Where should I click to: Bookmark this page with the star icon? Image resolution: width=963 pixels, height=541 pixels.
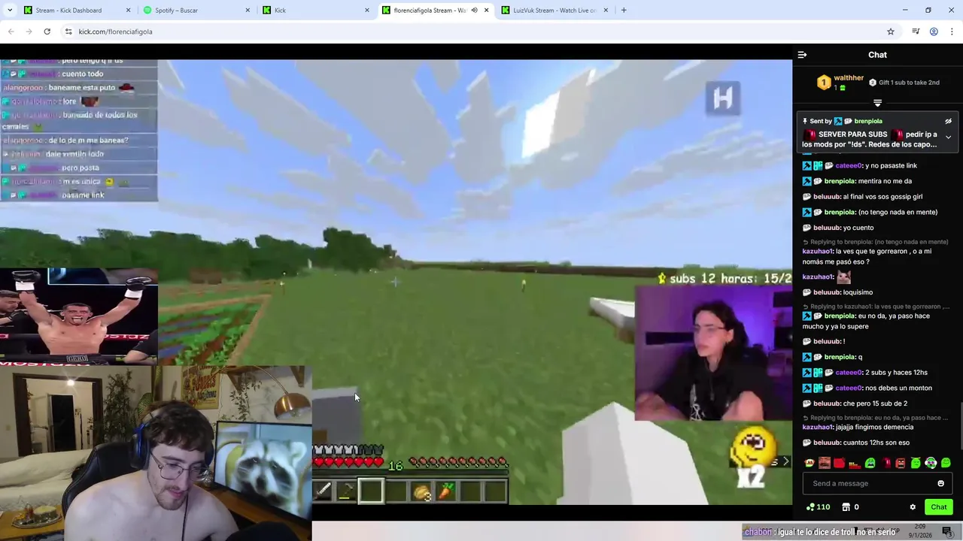tap(891, 32)
